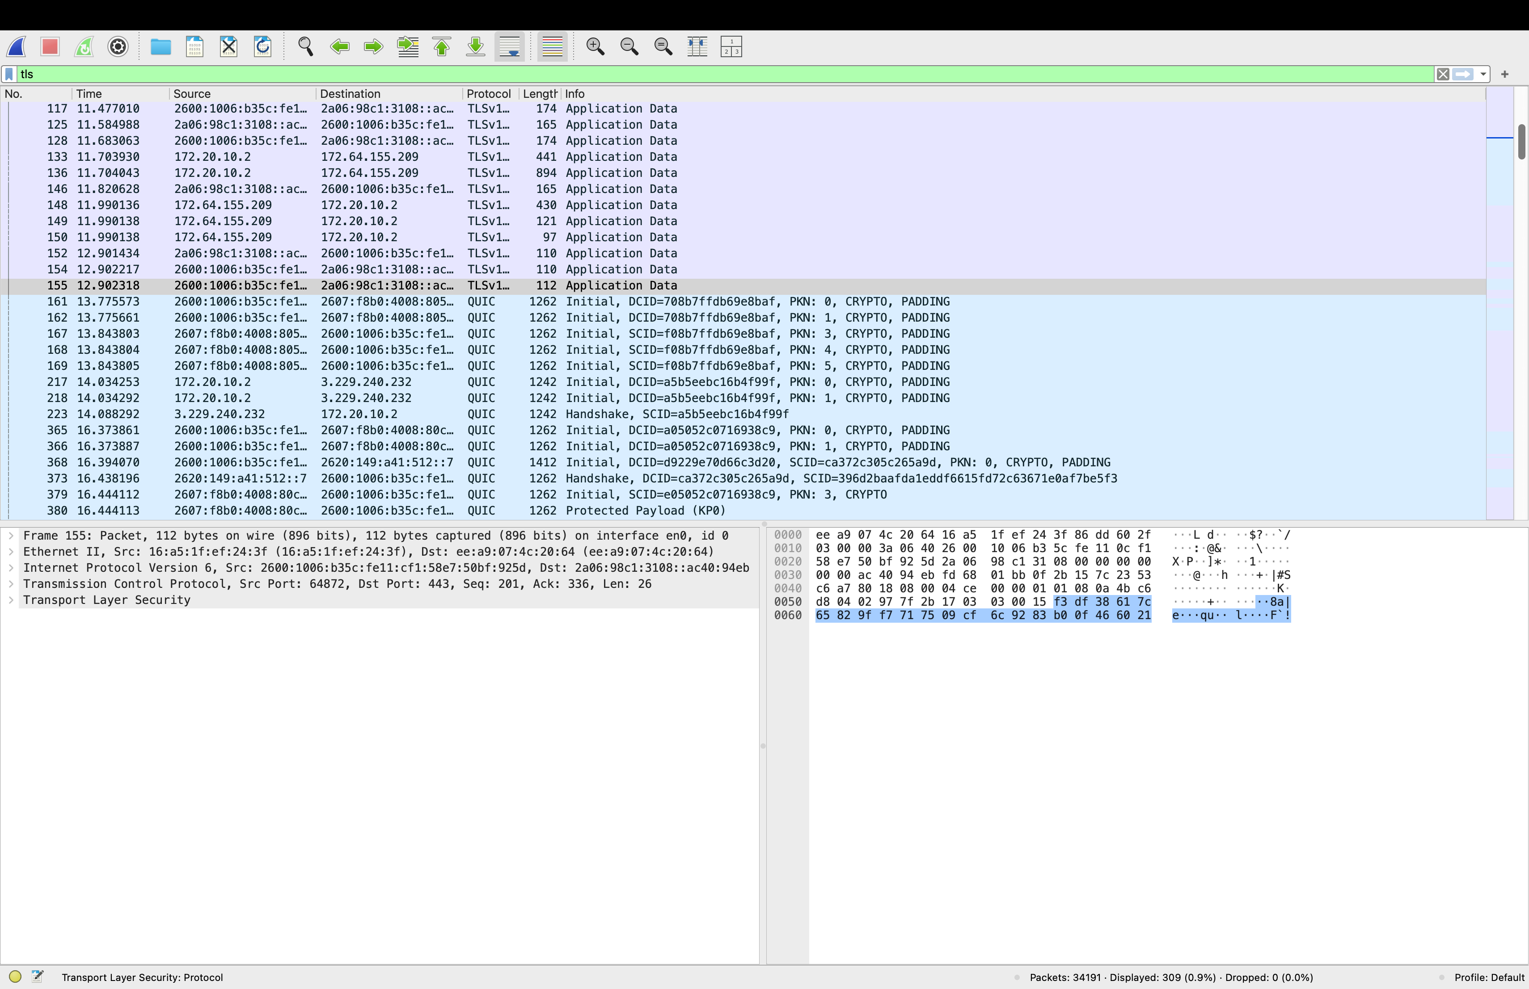Stop capturing packets with the red square

[50, 47]
